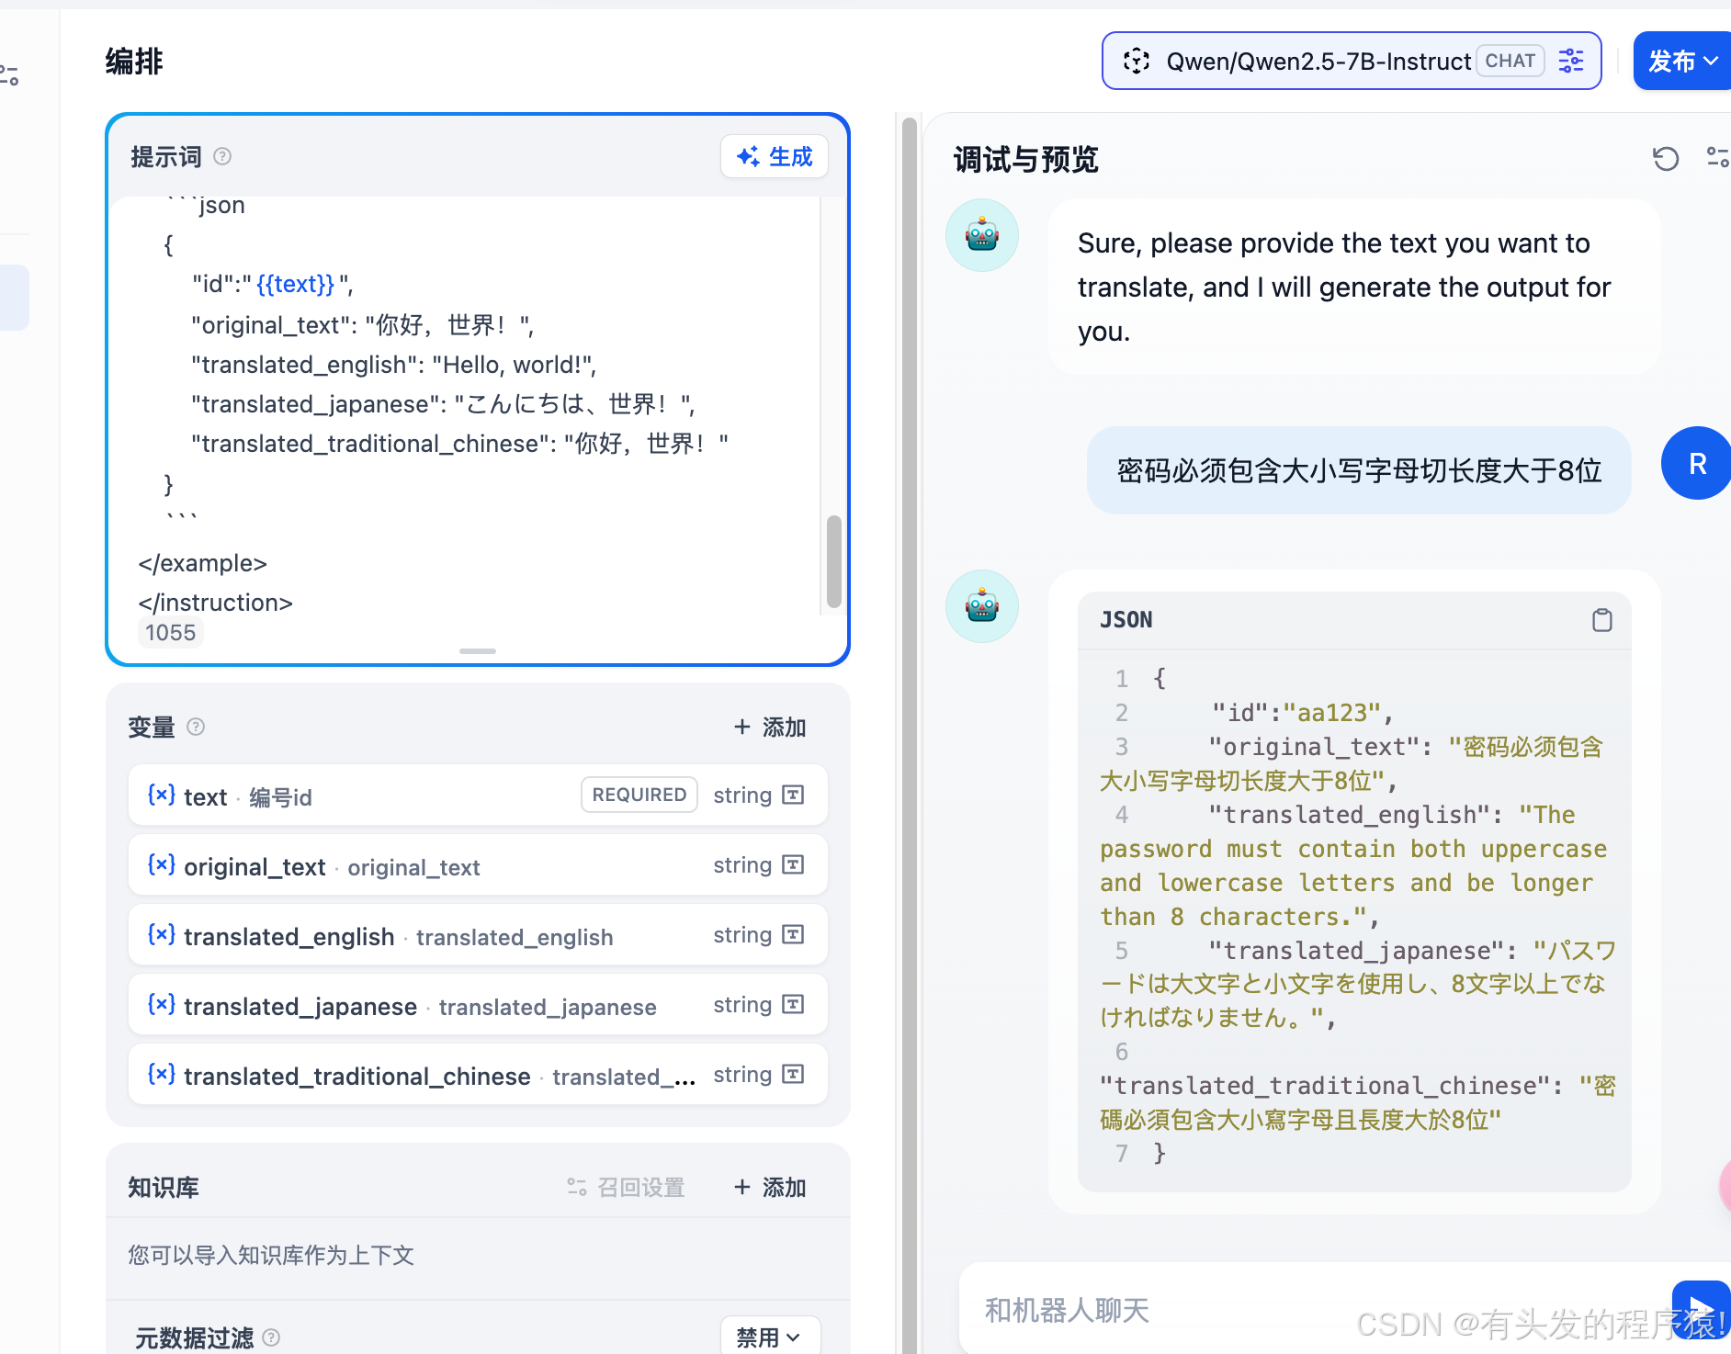1731x1354 pixels.
Task: Click the help icon next to 提示词
Action: click(222, 156)
